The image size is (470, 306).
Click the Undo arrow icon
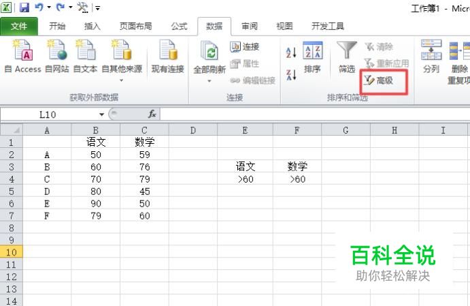point(39,7)
